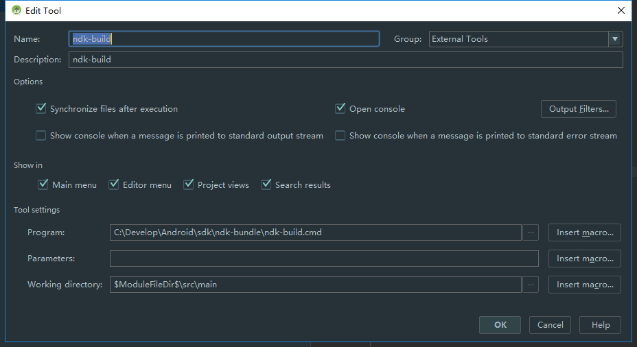This screenshot has height=347, width=637.
Task: Insert macro for Parameters field
Action: [585, 259]
